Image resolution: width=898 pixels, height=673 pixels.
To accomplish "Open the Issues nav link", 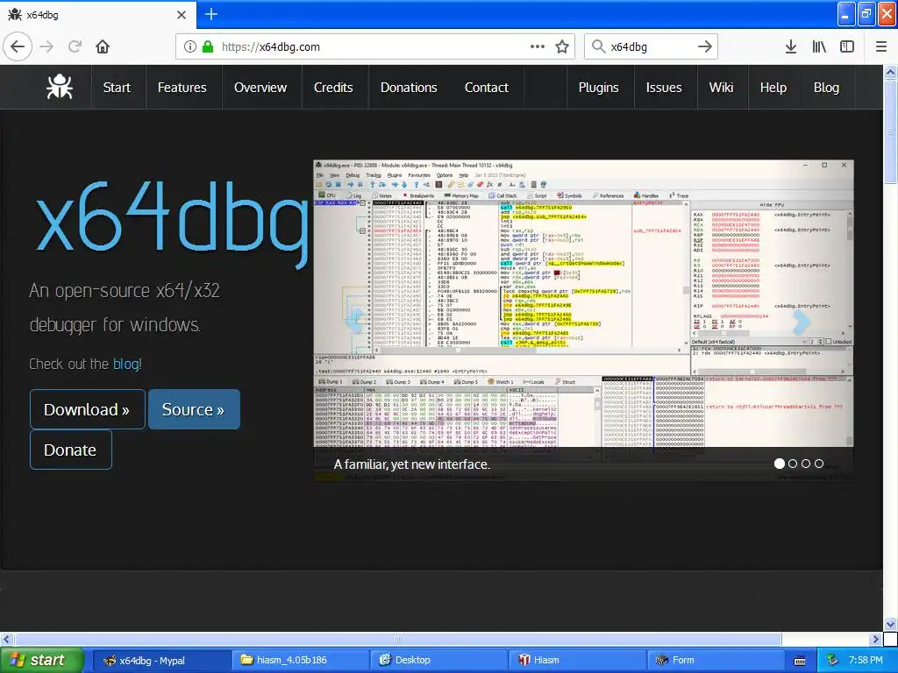I will coord(664,88).
